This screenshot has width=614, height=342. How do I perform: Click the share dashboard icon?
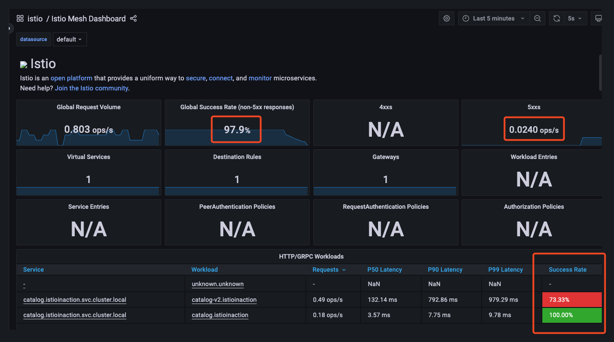tap(133, 18)
